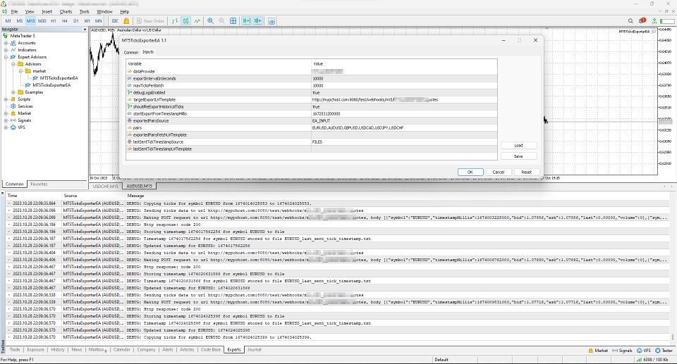Screen dimensions: 677x364
Task: Expand the Signals tree node
Action: coord(6,120)
